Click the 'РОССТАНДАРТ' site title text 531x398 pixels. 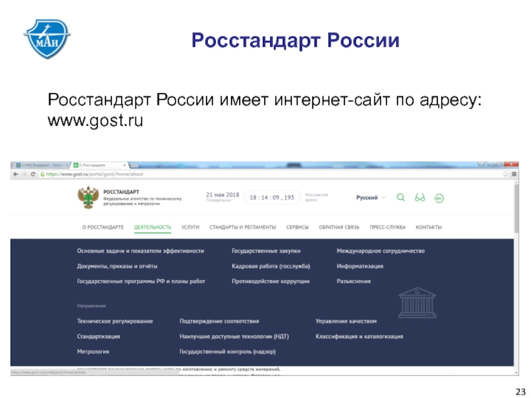121,192
